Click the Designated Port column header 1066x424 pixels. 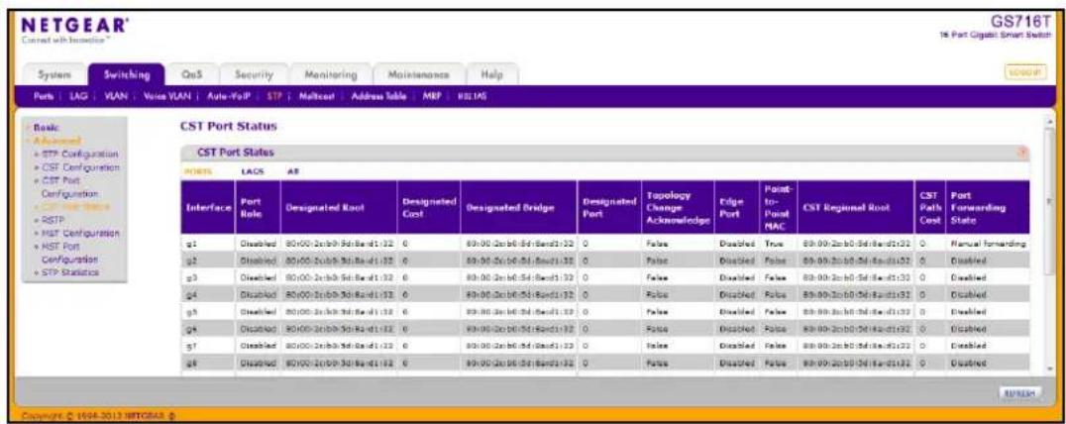609,207
